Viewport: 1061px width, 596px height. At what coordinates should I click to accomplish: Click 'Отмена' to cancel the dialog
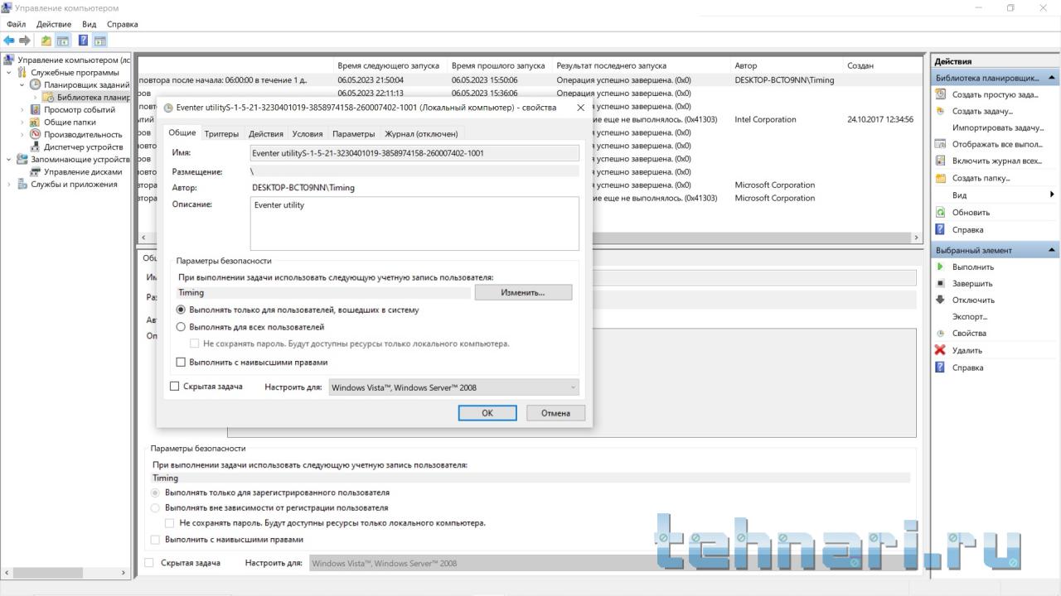click(555, 413)
